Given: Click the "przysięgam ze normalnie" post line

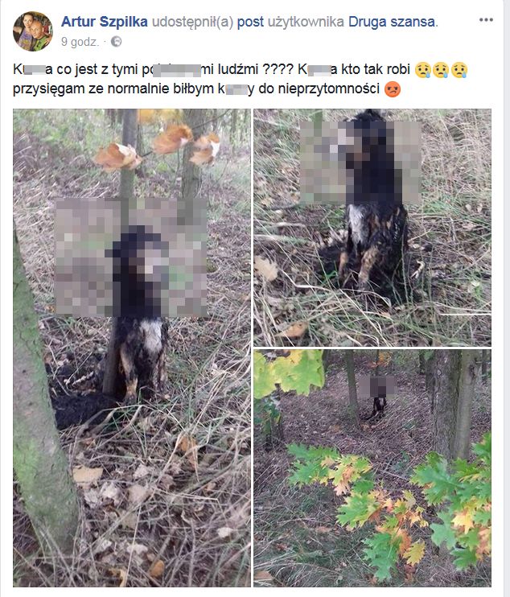Looking at the screenshot, I should click(92, 89).
